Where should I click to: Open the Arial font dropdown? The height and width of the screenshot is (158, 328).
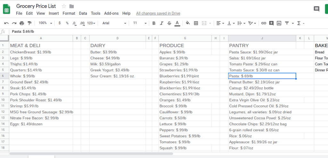tap(114, 23)
